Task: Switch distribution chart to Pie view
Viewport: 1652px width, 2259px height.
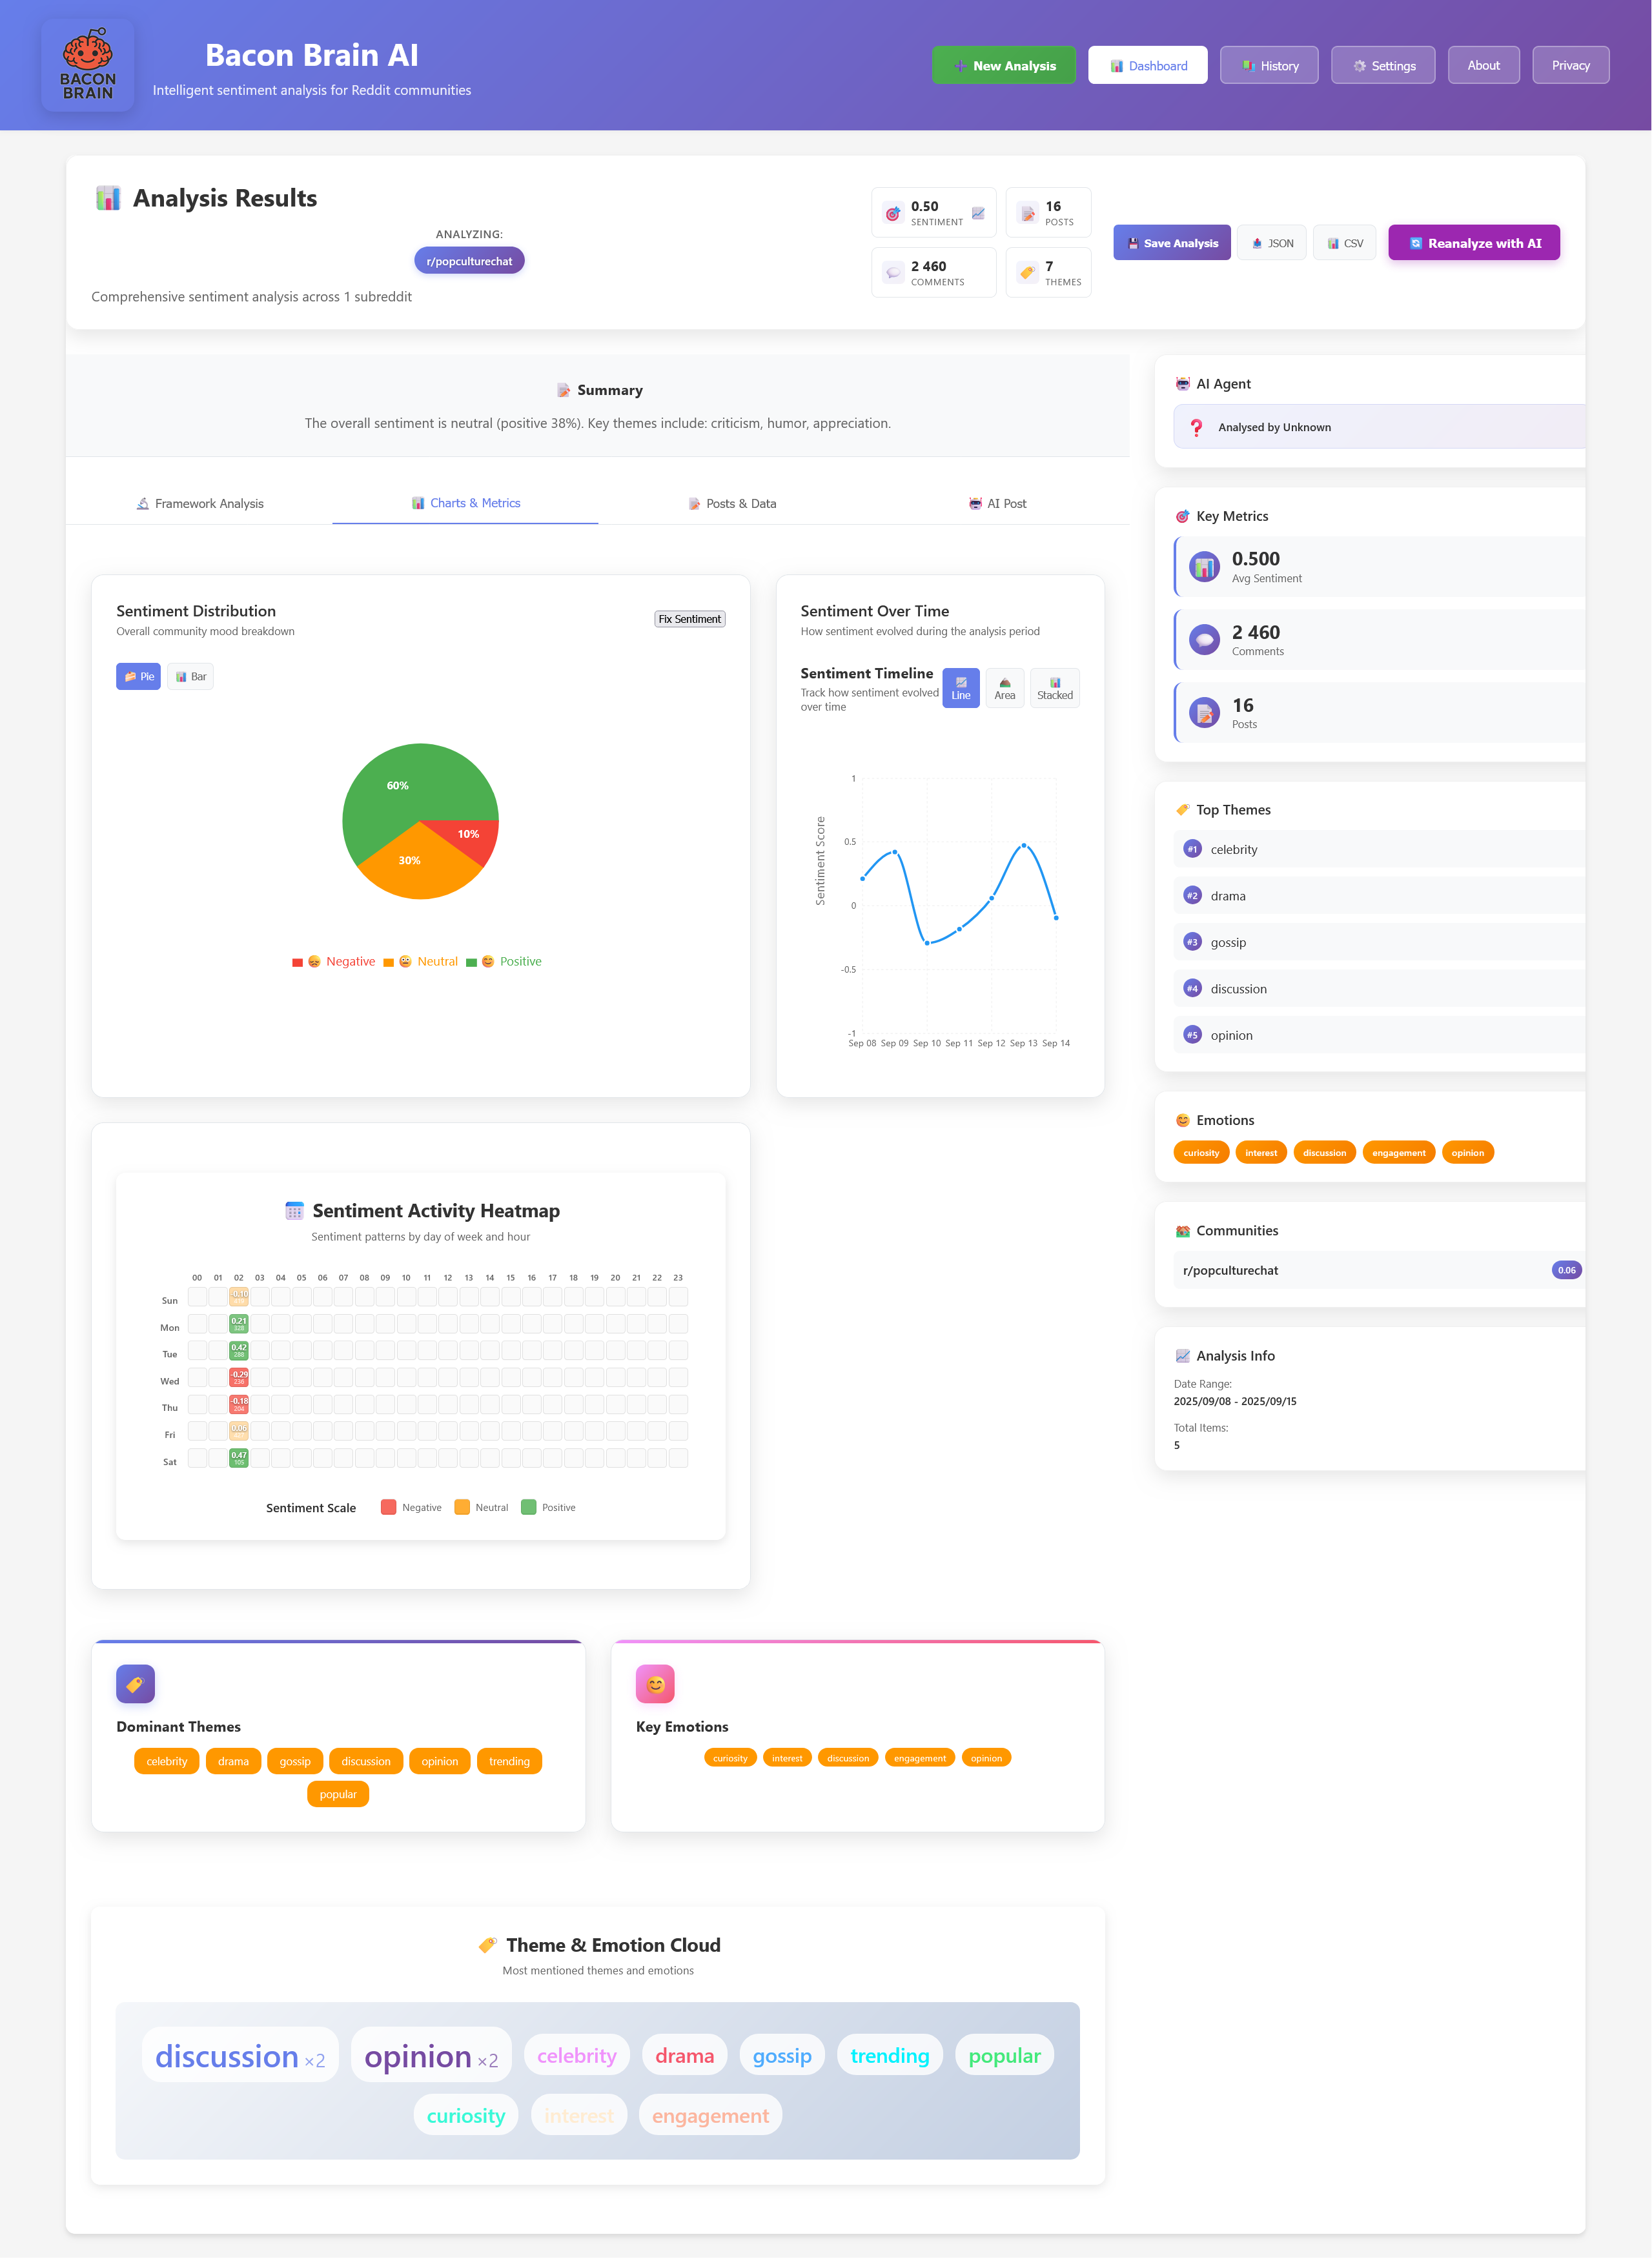Action: tap(138, 676)
